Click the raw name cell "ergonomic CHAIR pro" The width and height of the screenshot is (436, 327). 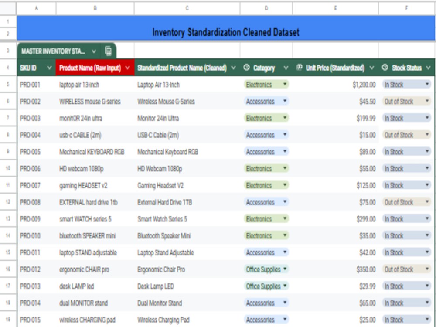[95, 269]
